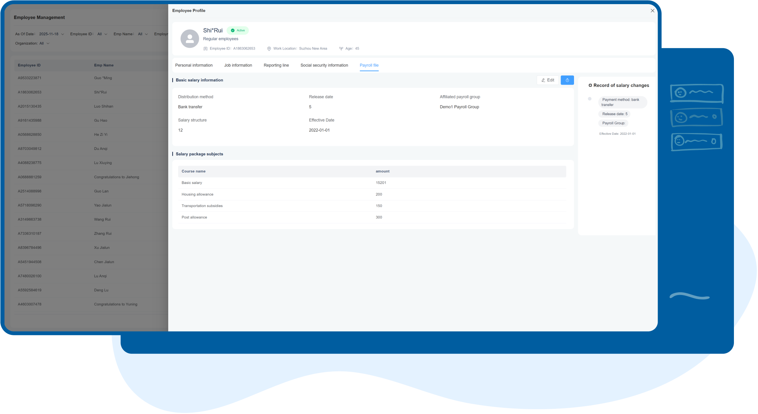
Task: Click the refresh icon beside Record of salary changes
Action: click(x=591, y=85)
